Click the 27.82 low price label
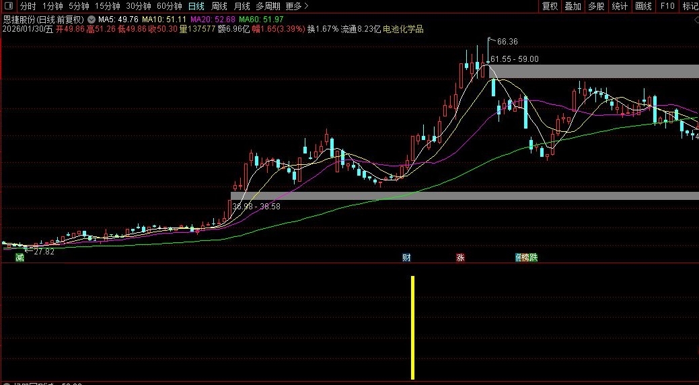This screenshot has height=385, width=699. [44, 252]
